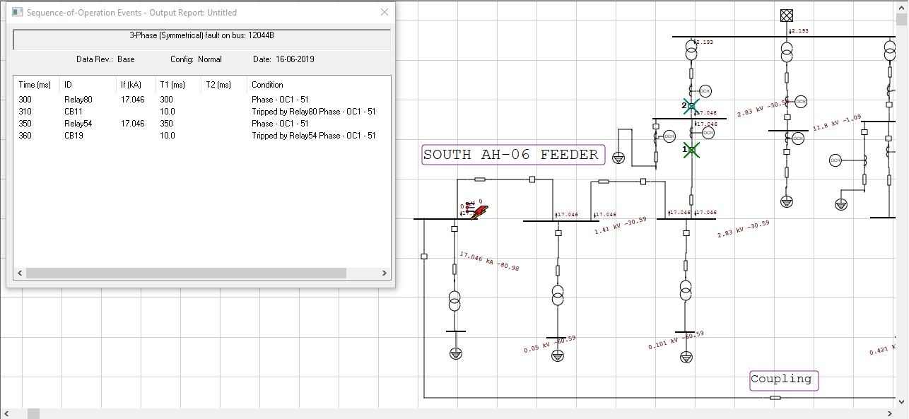Viewport: 909px width, 419px height.
Task: Click the event list horizontal scrollbar thumb
Action: coord(185,273)
